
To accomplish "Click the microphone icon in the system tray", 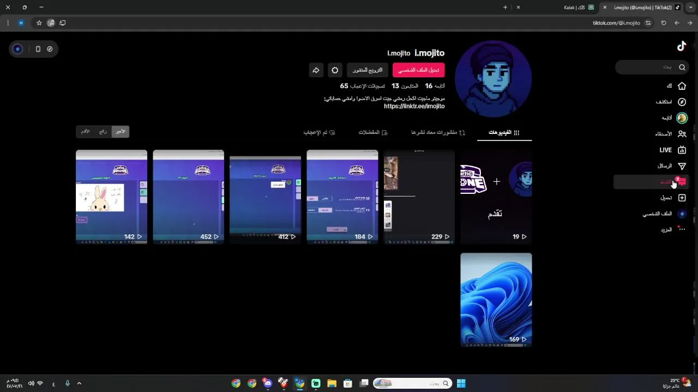I will [68, 383].
